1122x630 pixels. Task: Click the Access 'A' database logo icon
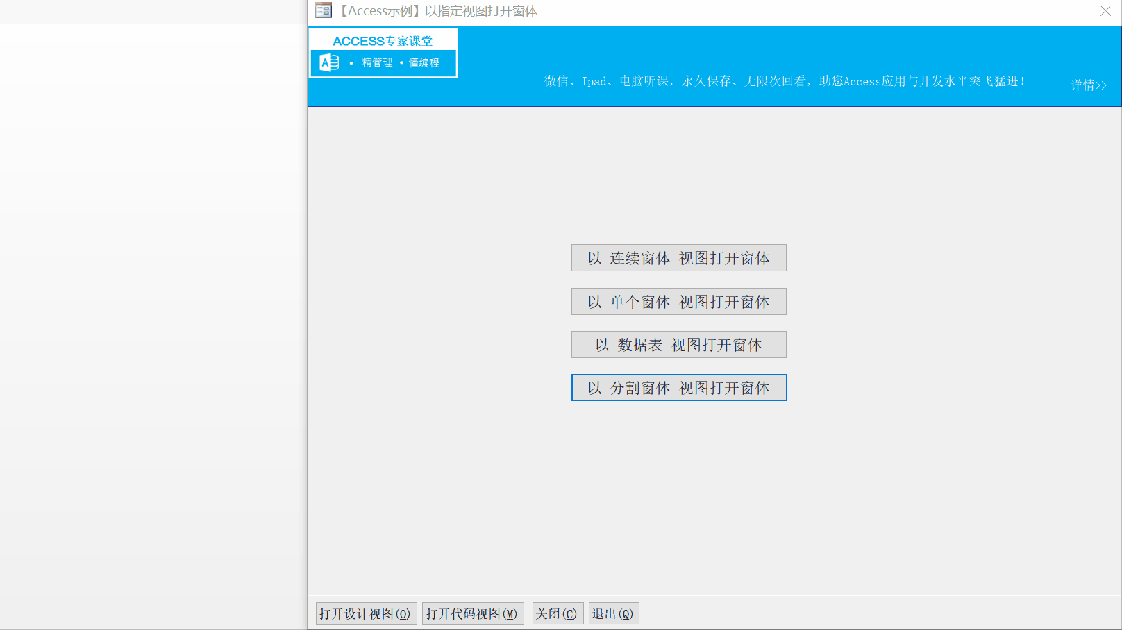point(329,63)
